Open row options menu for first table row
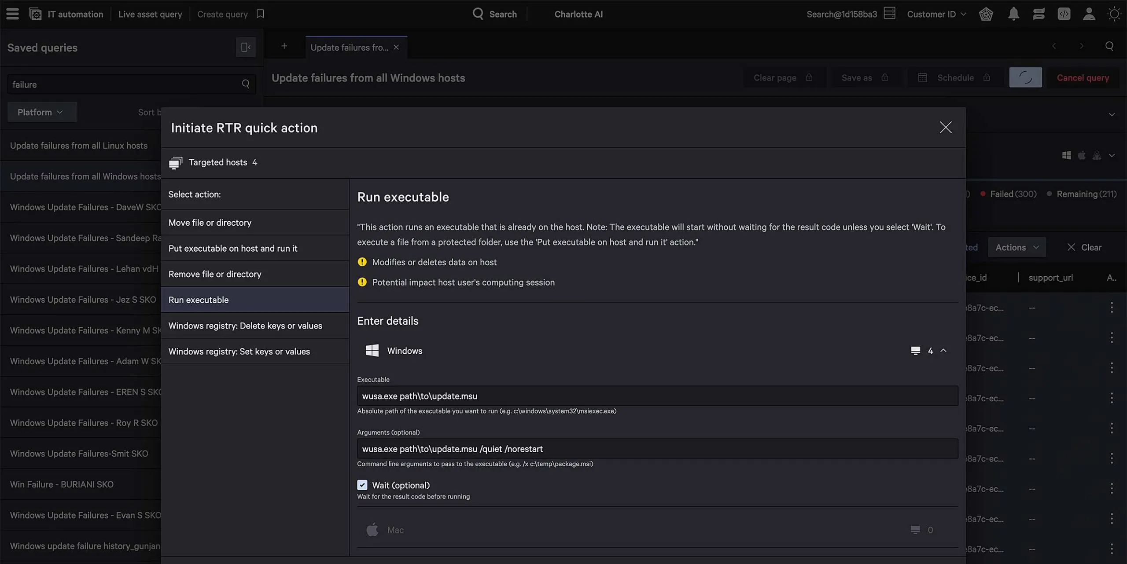The height and width of the screenshot is (564, 1127). coord(1112,308)
